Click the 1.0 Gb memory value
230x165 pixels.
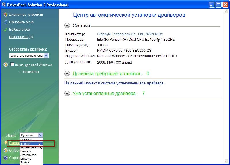102,45
